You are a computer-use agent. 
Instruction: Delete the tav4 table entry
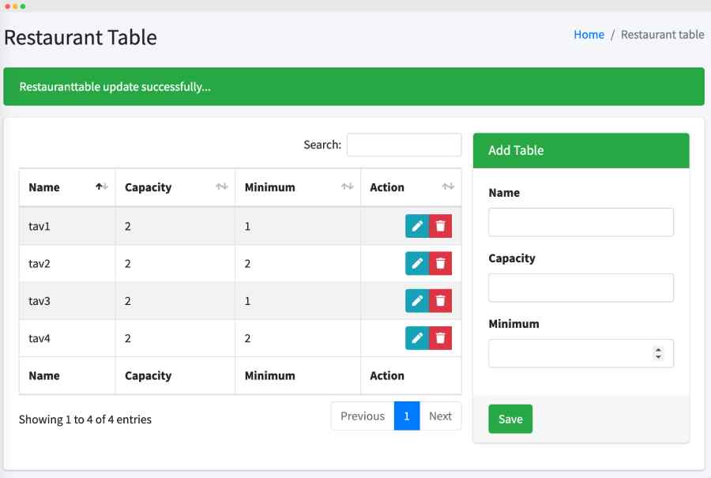(x=440, y=338)
